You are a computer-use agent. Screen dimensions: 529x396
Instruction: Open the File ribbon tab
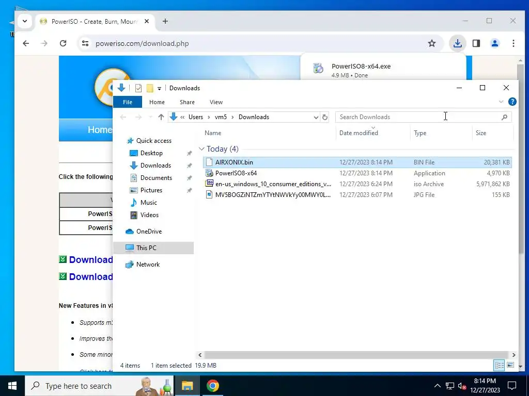coord(128,102)
